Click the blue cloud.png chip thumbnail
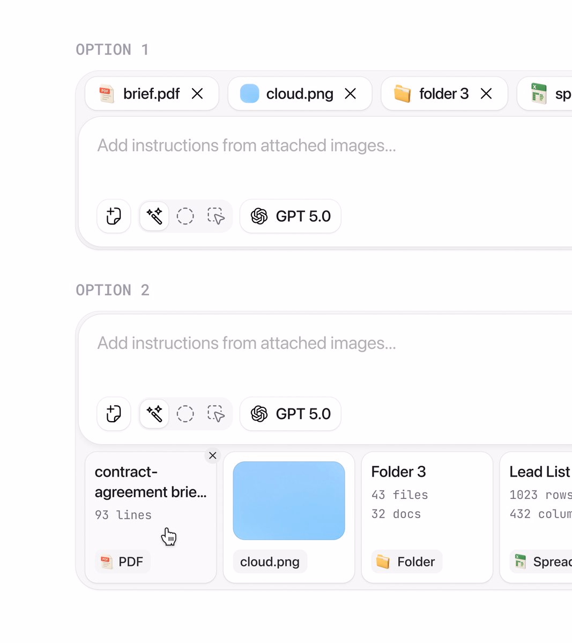This screenshot has height=643, width=572. (x=249, y=94)
